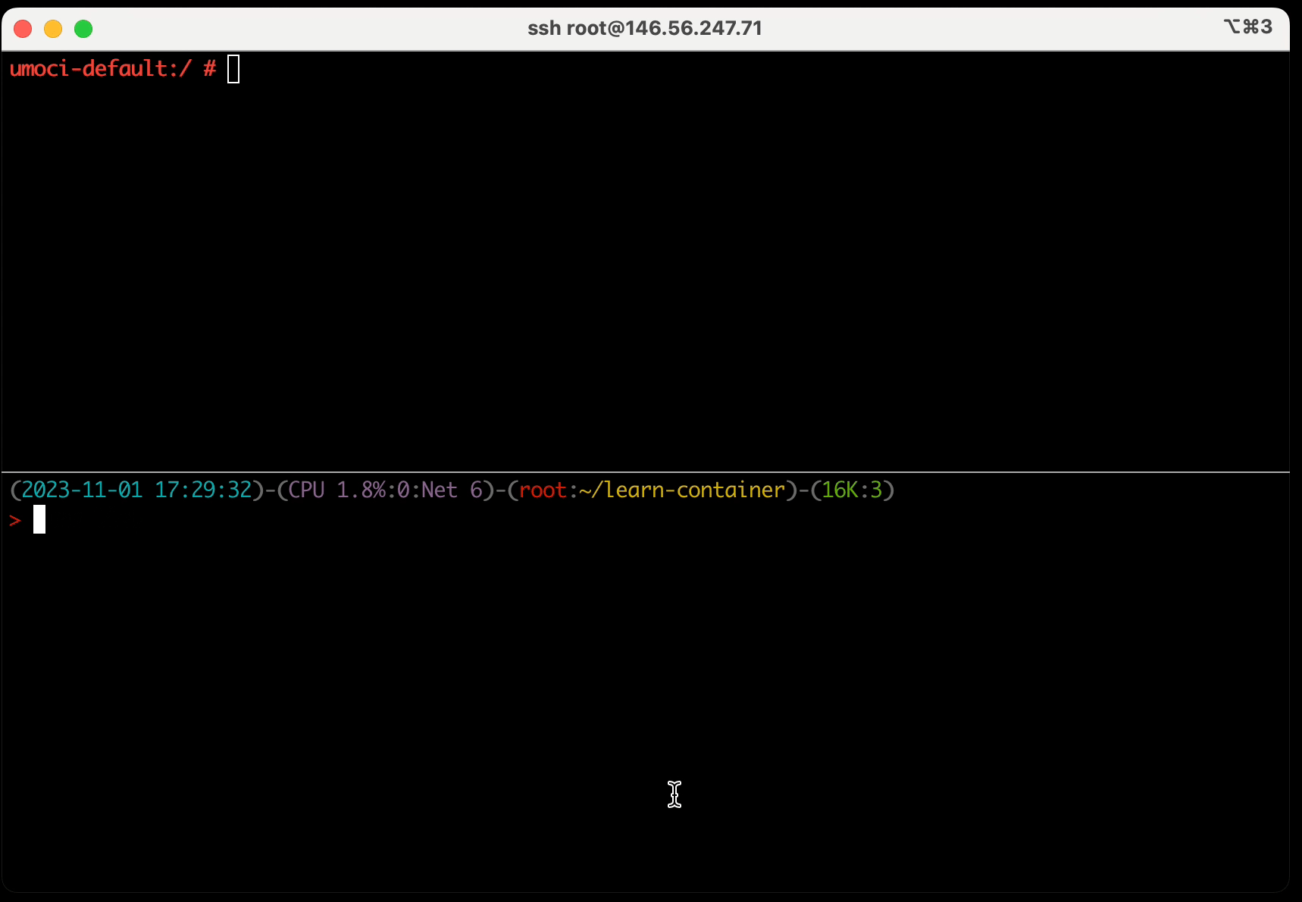Click the yellow minimize window button

(x=53, y=29)
